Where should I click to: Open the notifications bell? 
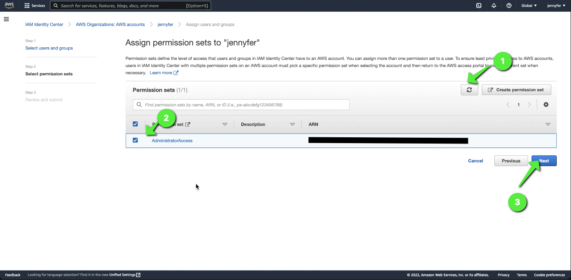tap(494, 6)
